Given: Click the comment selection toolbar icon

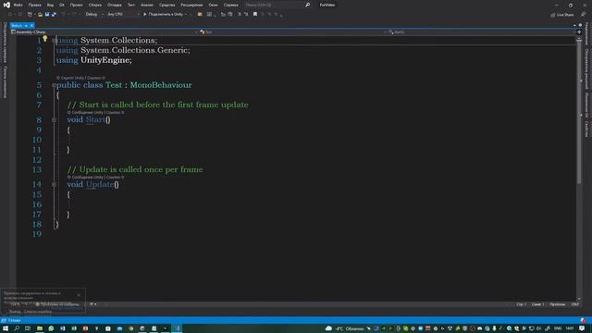Looking at the screenshot, I should [240, 15].
